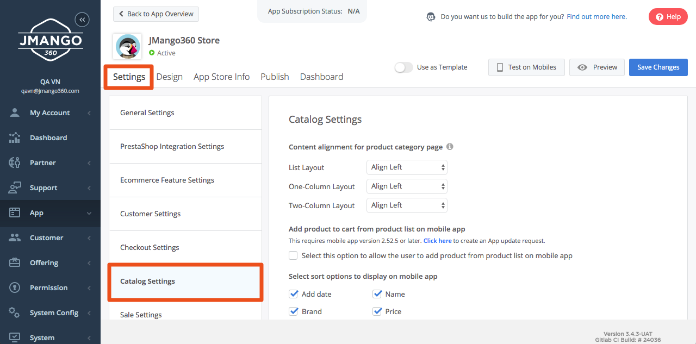Click the Partner globe icon
The image size is (696, 344).
tap(15, 162)
